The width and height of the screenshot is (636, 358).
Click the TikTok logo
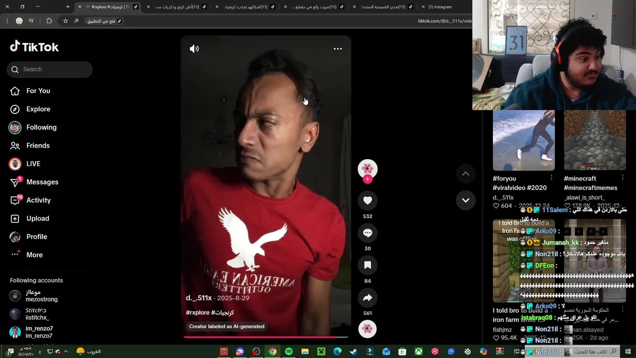(x=34, y=47)
